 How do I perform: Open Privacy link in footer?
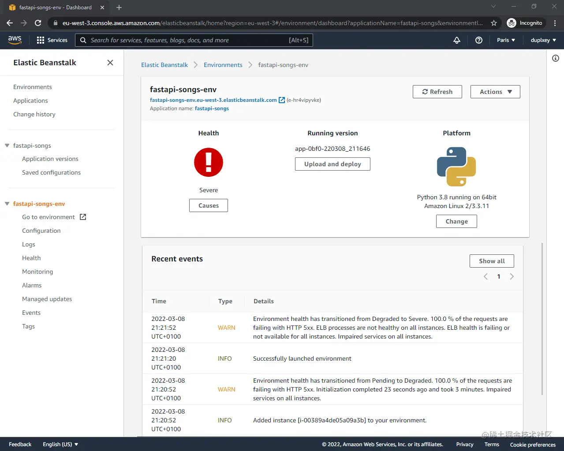tap(465, 444)
